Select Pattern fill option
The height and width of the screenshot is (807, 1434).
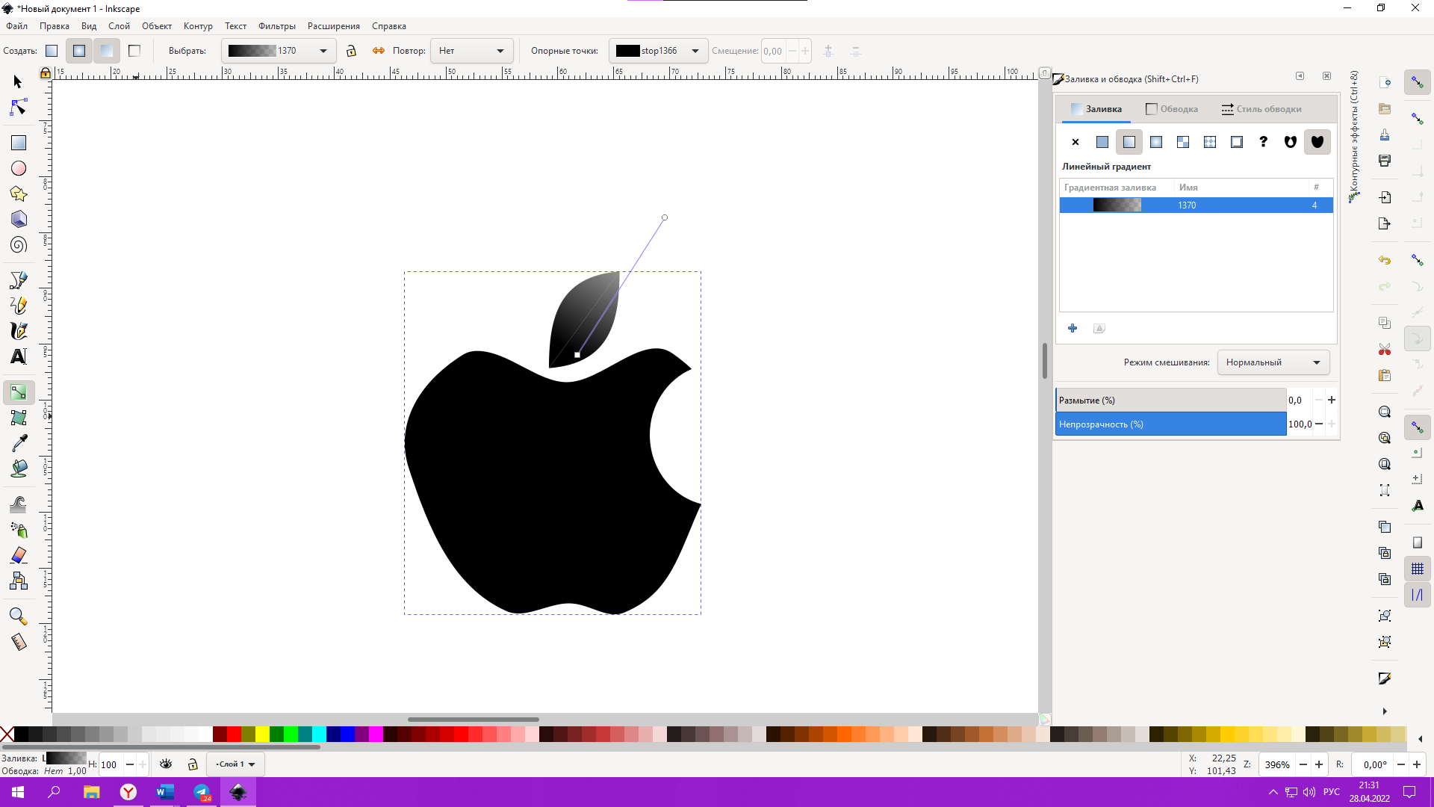1210,142
